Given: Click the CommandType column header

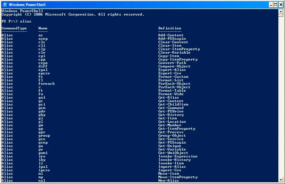Looking at the screenshot, I should [x=14, y=28].
